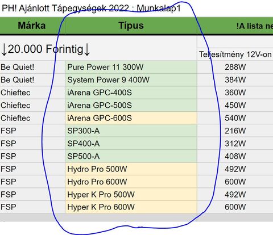
Task: Click Chieftec brand in iArena GPC-600S row
Action: coord(15,118)
